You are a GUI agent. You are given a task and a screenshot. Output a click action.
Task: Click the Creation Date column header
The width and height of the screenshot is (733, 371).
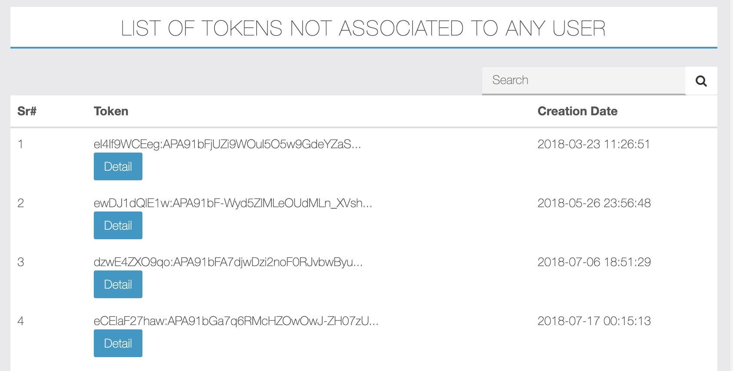pyautogui.click(x=578, y=111)
